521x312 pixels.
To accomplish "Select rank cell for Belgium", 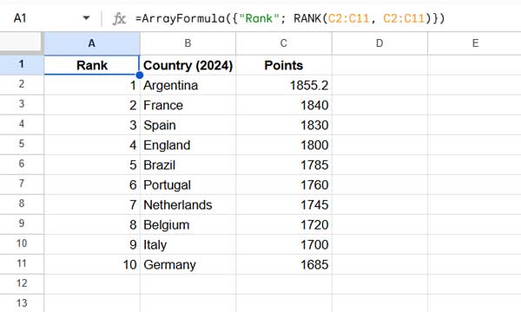I will point(92,224).
